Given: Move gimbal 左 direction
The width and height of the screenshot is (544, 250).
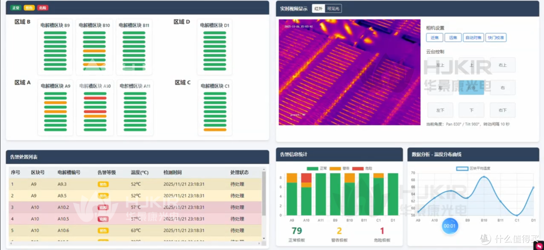Looking at the screenshot, I should (440, 88).
